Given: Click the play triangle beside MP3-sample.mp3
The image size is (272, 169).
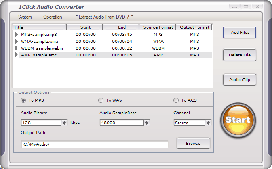Looking at the screenshot, I should pyautogui.click(x=16, y=34).
